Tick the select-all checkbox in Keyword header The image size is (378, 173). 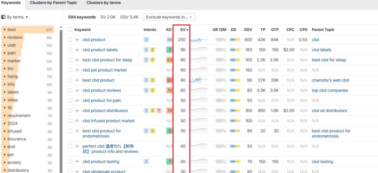tap(70, 30)
